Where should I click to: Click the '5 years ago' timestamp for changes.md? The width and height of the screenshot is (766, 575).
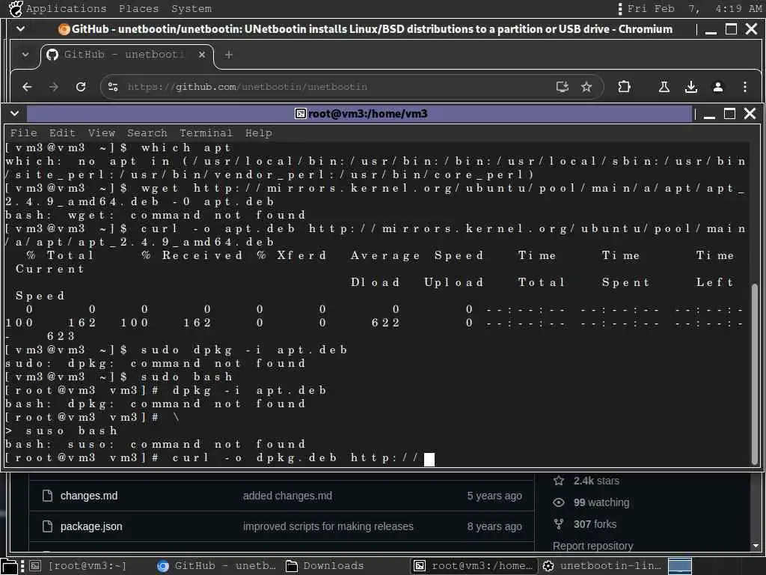pyautogui.click(x=494, y=496)
